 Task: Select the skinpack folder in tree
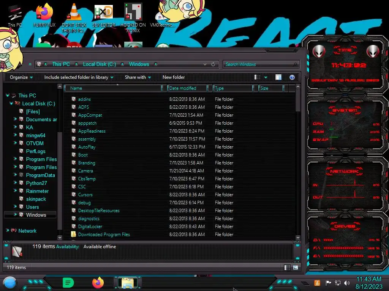[x=36, y=199]
